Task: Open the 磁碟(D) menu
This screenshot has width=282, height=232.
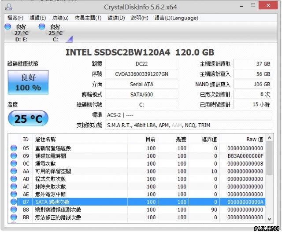Action: [116, 18]
